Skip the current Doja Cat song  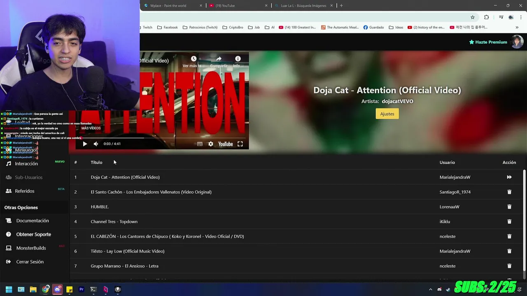click(x=509, y=177)
